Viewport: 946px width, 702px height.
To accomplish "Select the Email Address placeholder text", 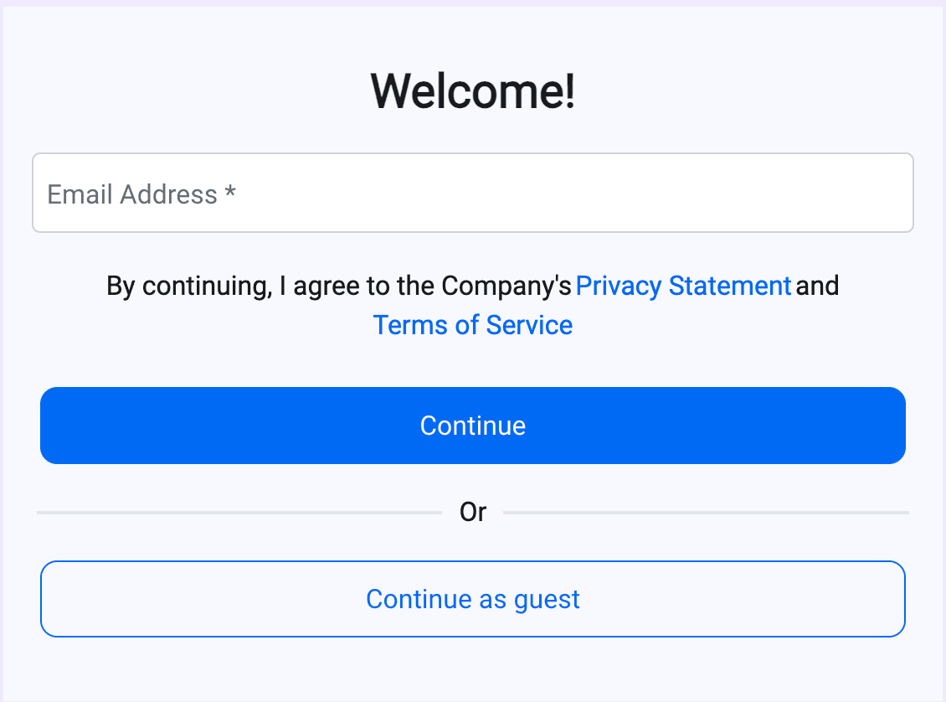I will point(141,193).
